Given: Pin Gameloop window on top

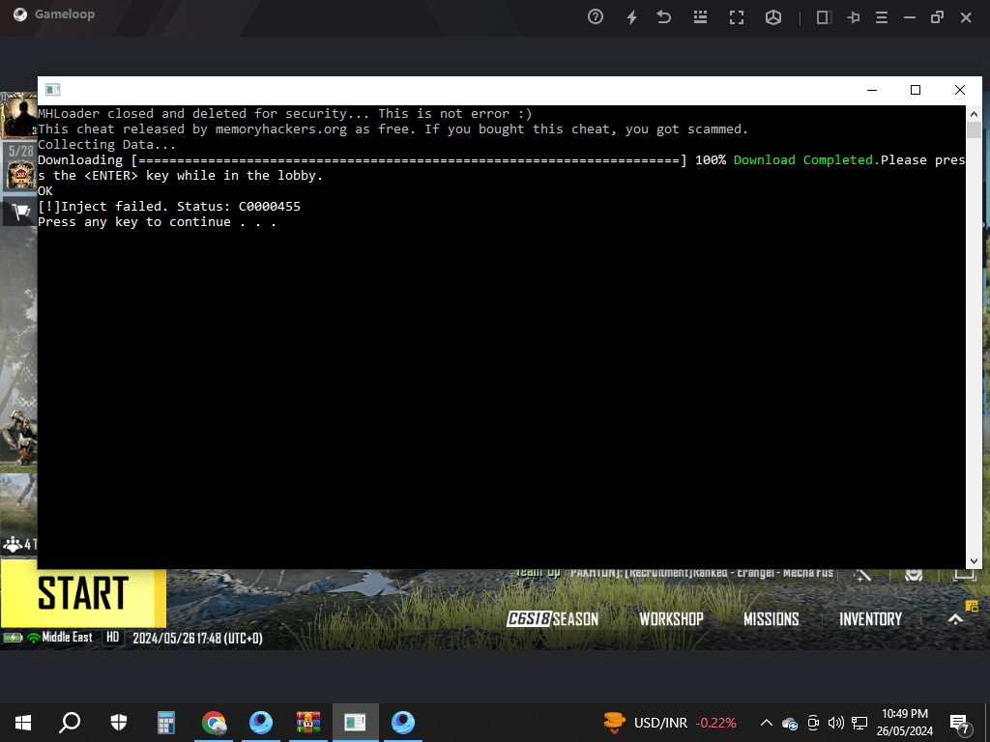Looking at the screenshot, I should 853,17.
